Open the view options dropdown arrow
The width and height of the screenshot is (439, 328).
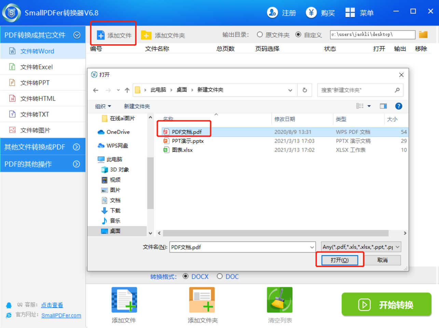pyautogui.click(x=369, y=106)
